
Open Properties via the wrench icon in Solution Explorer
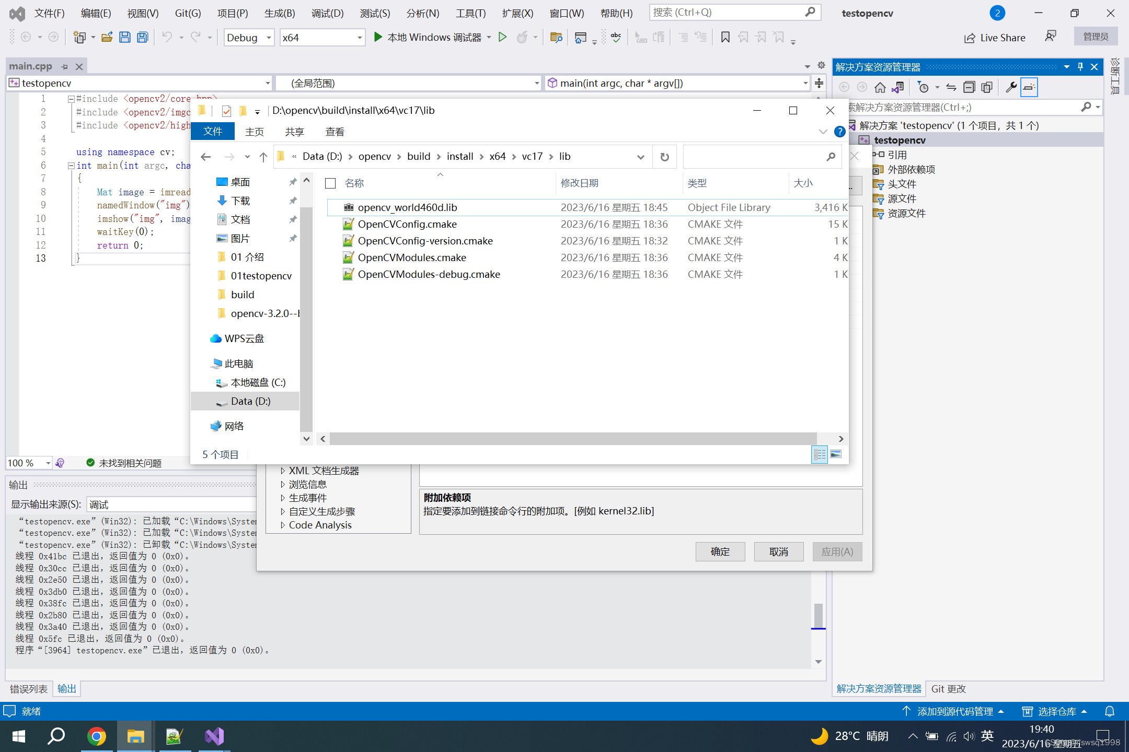pos(1010,87)
